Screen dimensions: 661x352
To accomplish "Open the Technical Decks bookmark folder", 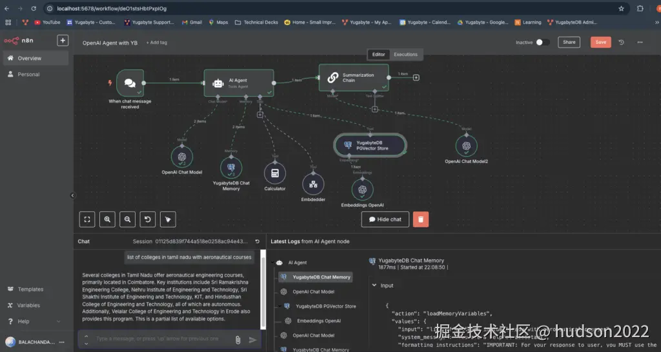I will pyautogui.click(x=256, y=23).
